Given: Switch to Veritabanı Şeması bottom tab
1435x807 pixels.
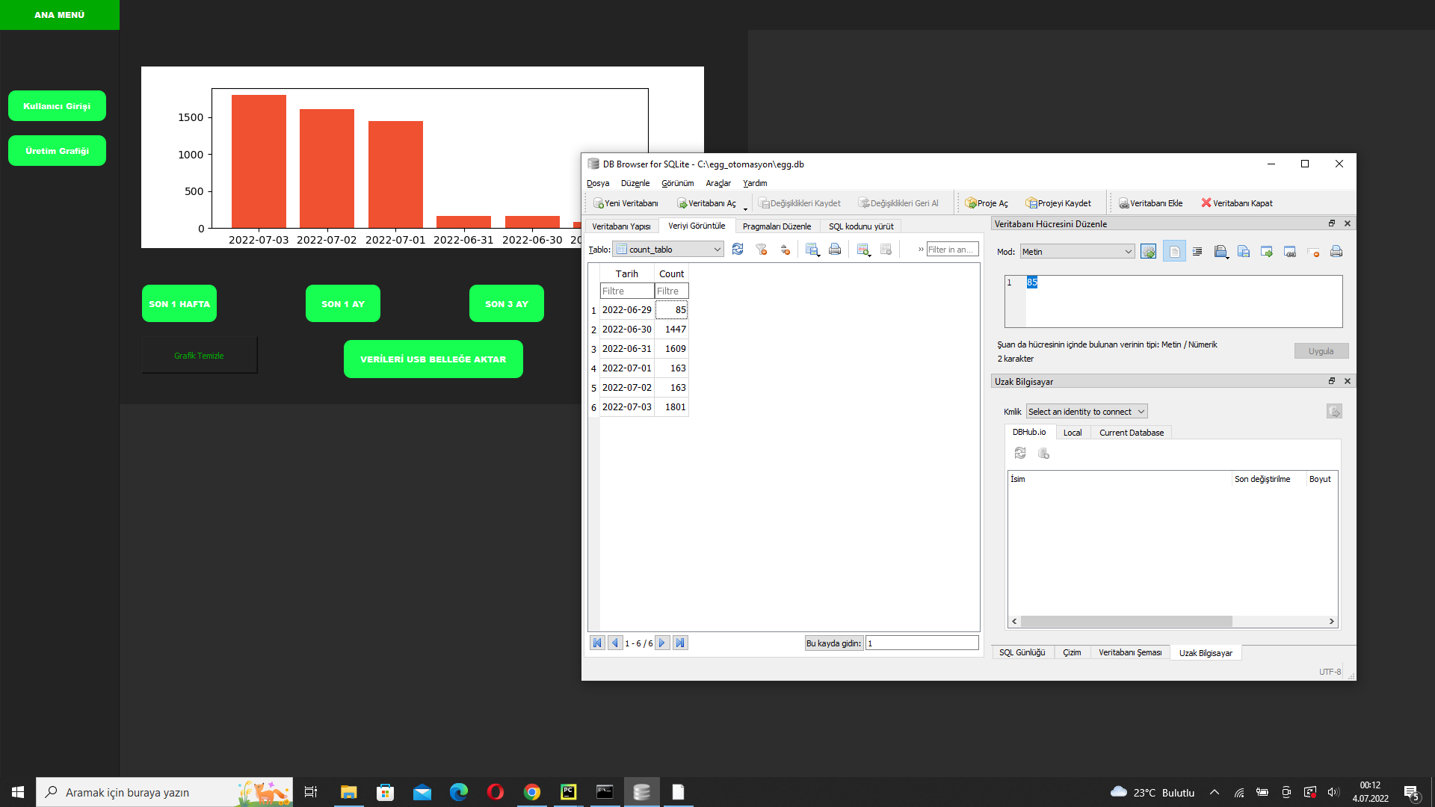Looking at the screenshot, I should coord(1130,653).
